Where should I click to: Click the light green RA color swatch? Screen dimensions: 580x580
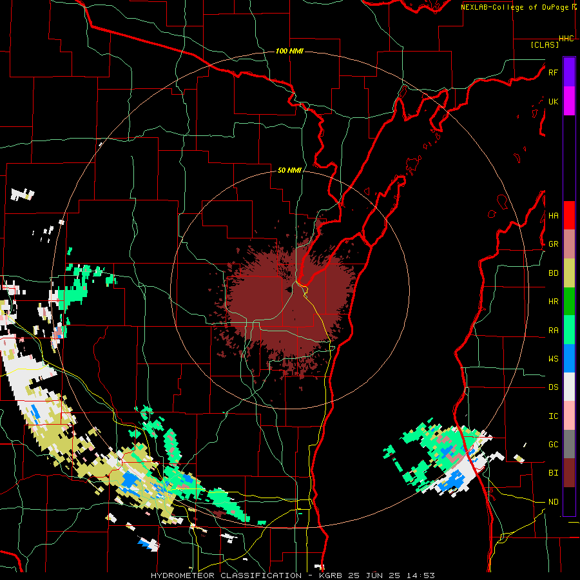[x=569, y=330]
